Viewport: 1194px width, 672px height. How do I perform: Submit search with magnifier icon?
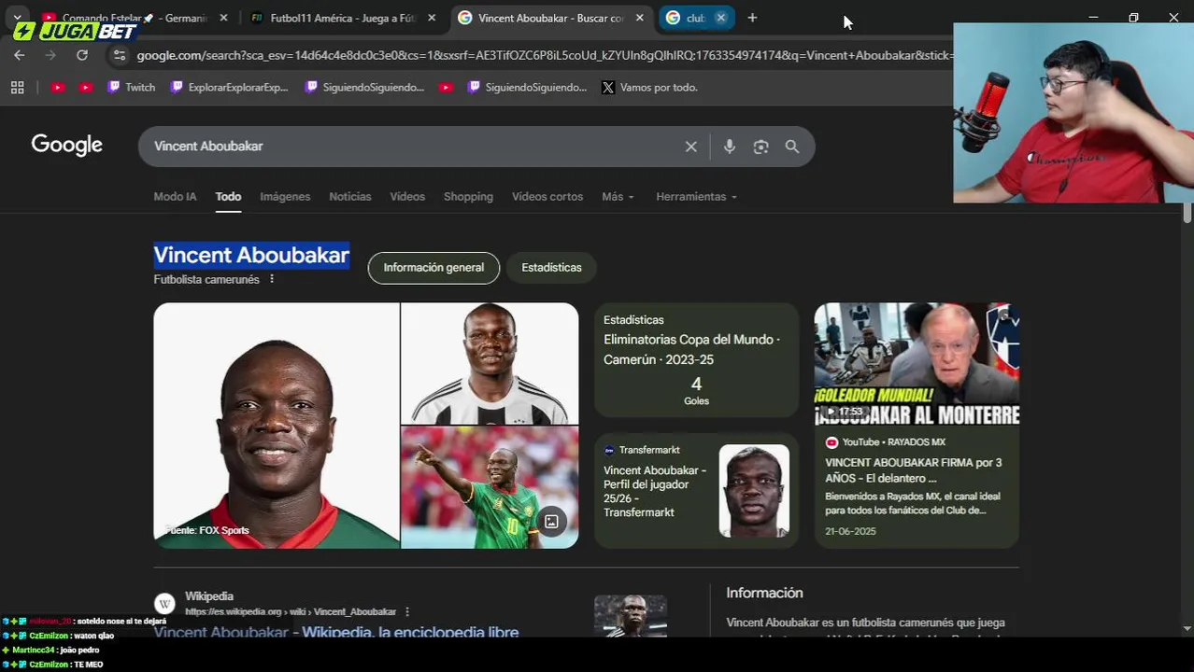coord(792,147)
